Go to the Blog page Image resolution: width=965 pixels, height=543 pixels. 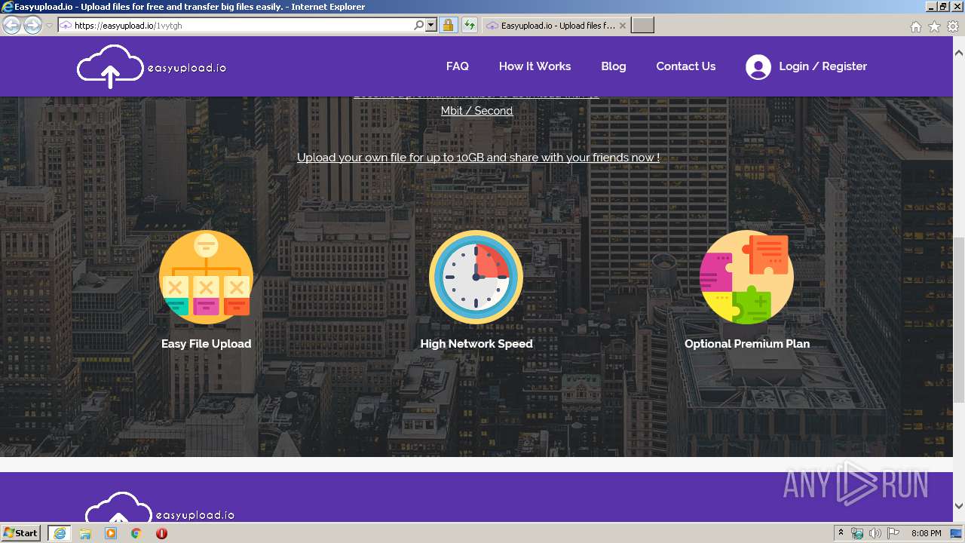[x=614, y=66]
